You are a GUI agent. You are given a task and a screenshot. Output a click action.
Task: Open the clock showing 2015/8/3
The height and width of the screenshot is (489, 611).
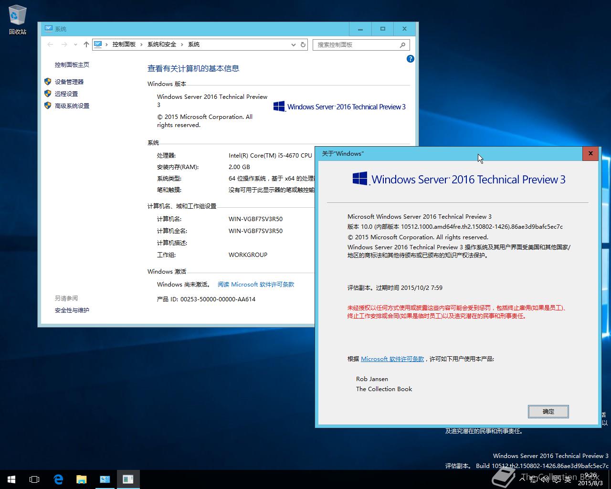click(590, 479)
